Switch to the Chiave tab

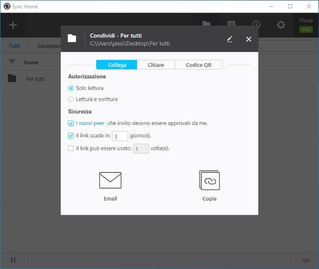[x=155, y=65]
